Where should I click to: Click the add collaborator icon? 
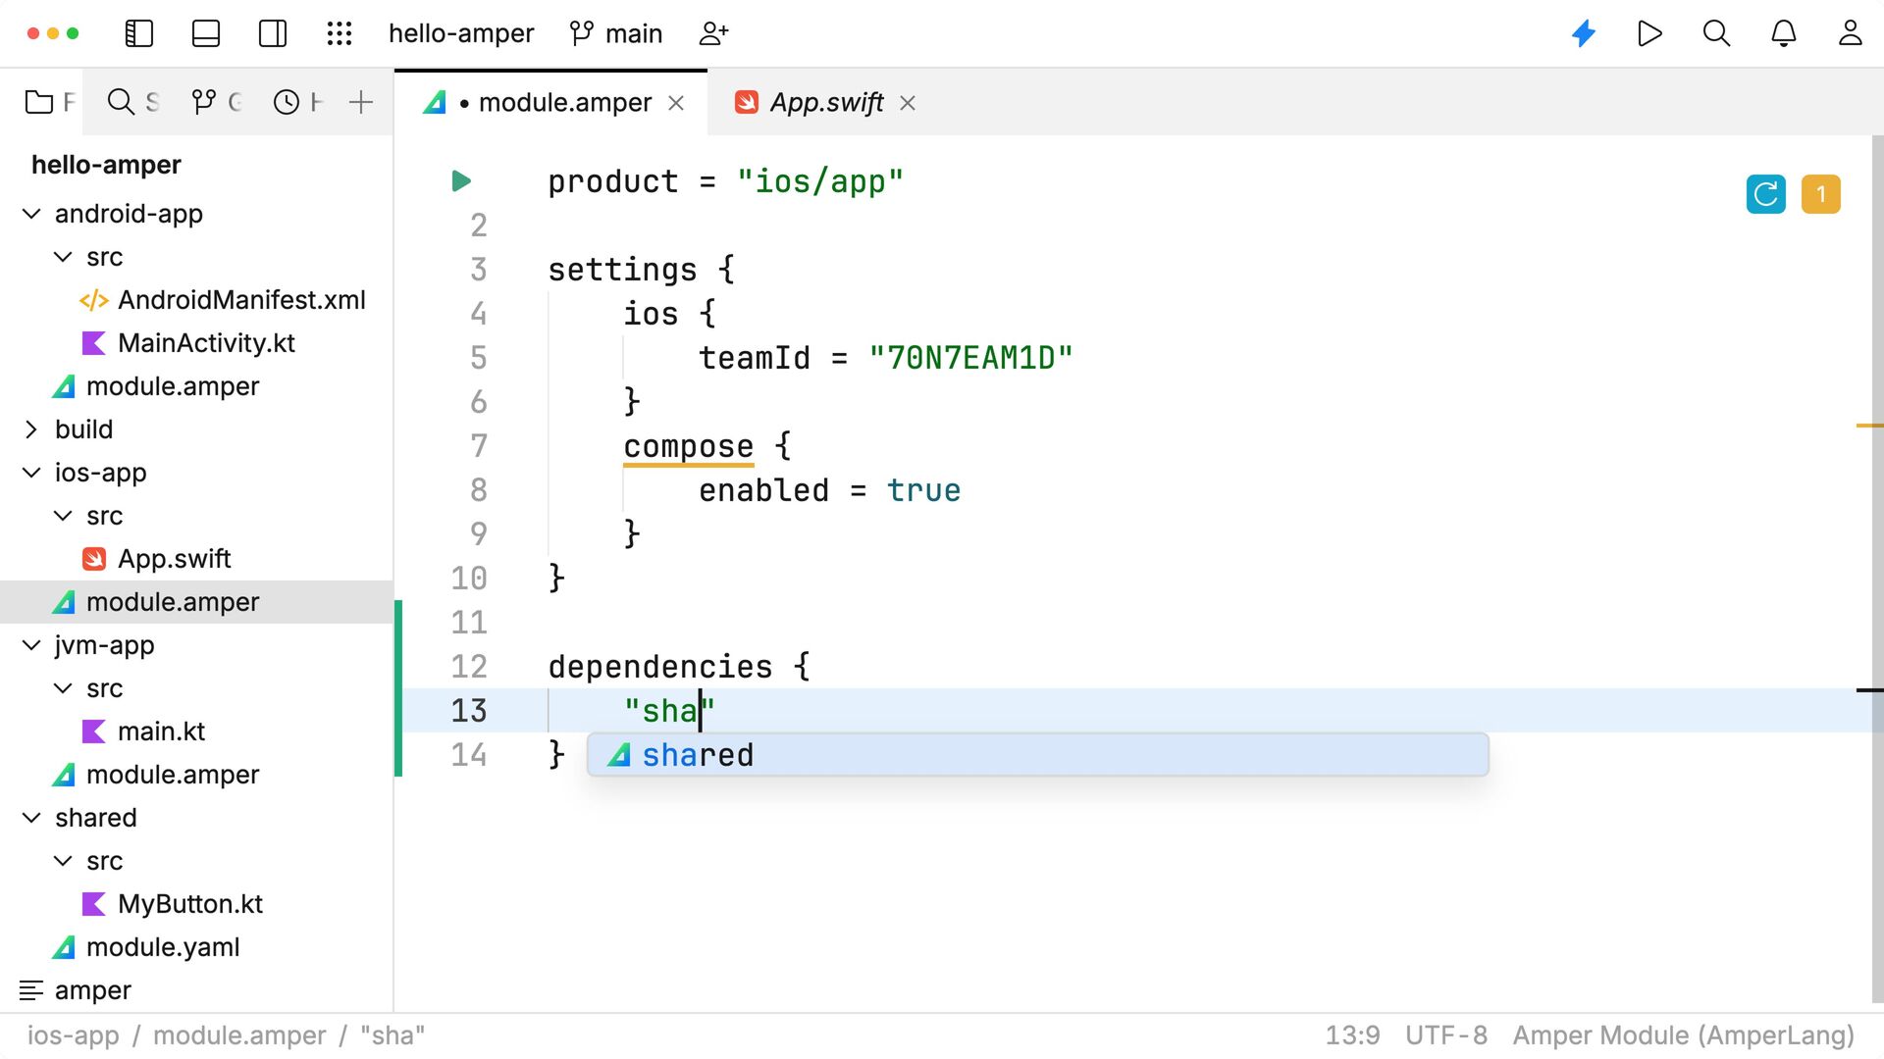point(713,33)
